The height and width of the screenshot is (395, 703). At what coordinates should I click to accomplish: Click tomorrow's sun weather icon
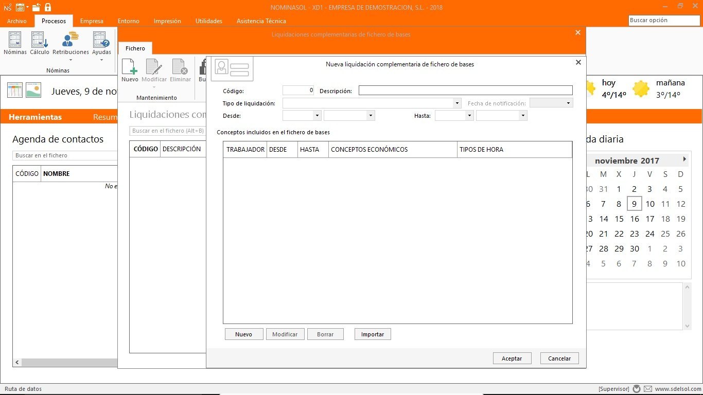[641, 88]
